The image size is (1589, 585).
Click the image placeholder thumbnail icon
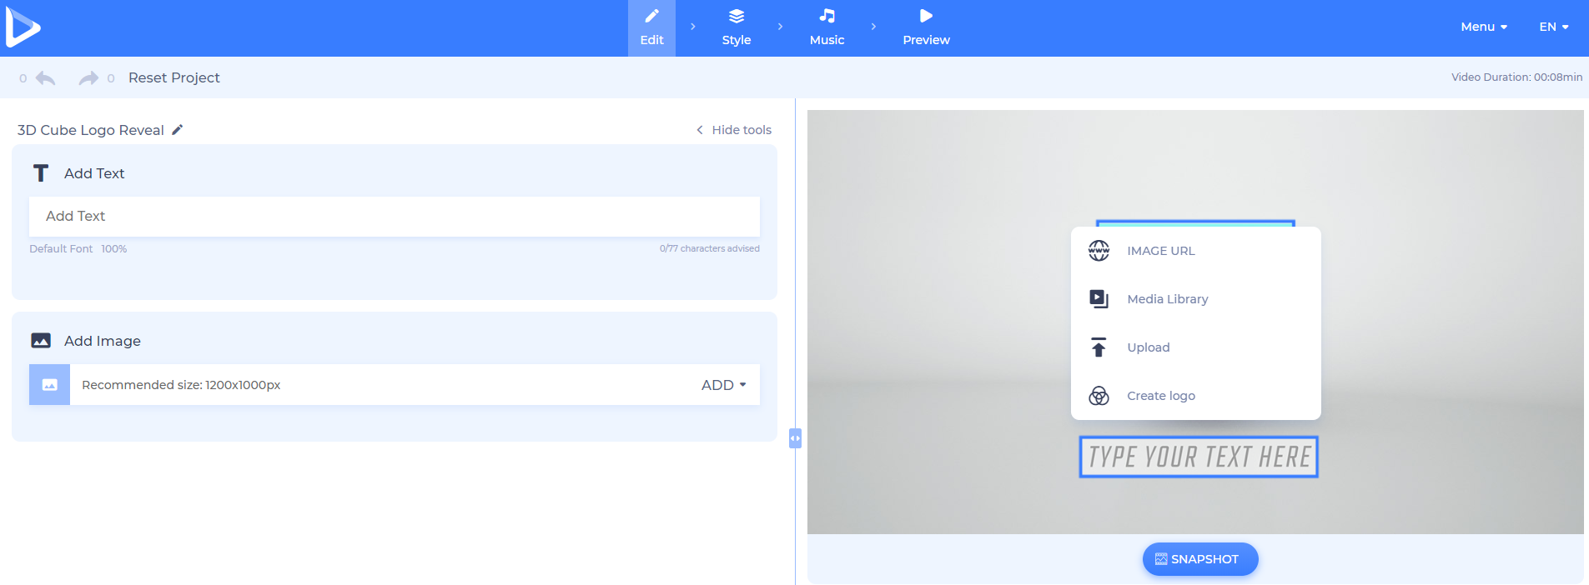49,385
